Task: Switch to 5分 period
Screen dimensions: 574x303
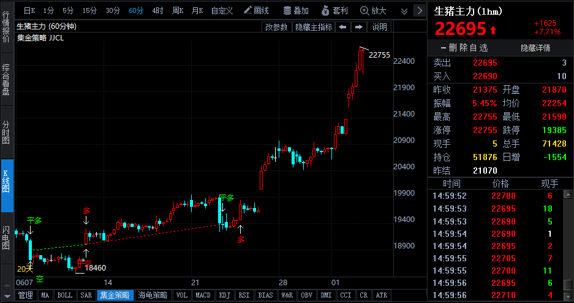Action: 68,10
